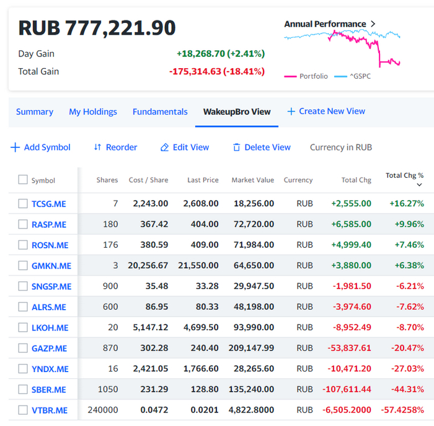Click the Delete View trash icon
The width and height of the screenshot is (434, 426).
(236, 147)
